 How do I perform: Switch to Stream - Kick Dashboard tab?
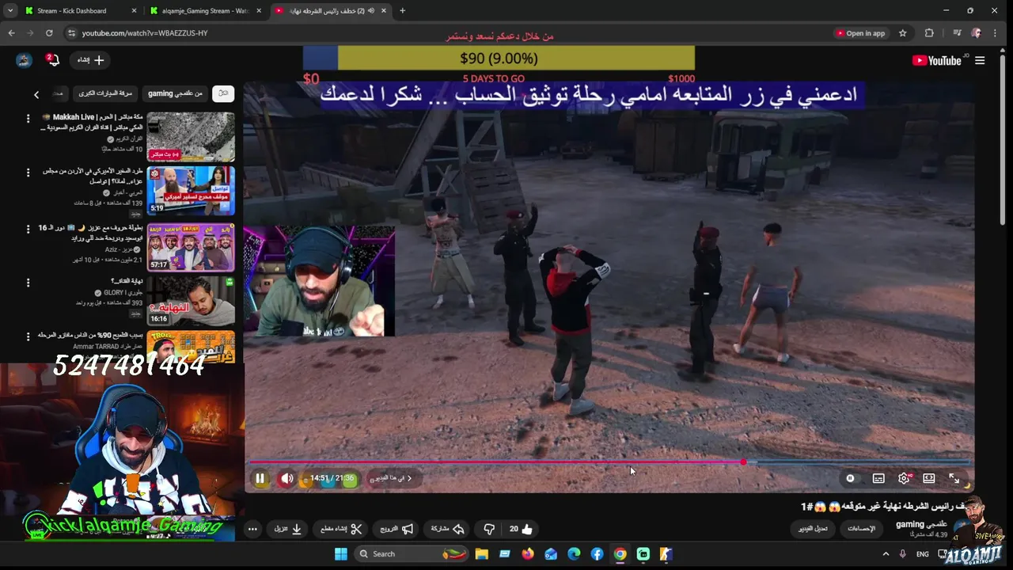(79, 11)
